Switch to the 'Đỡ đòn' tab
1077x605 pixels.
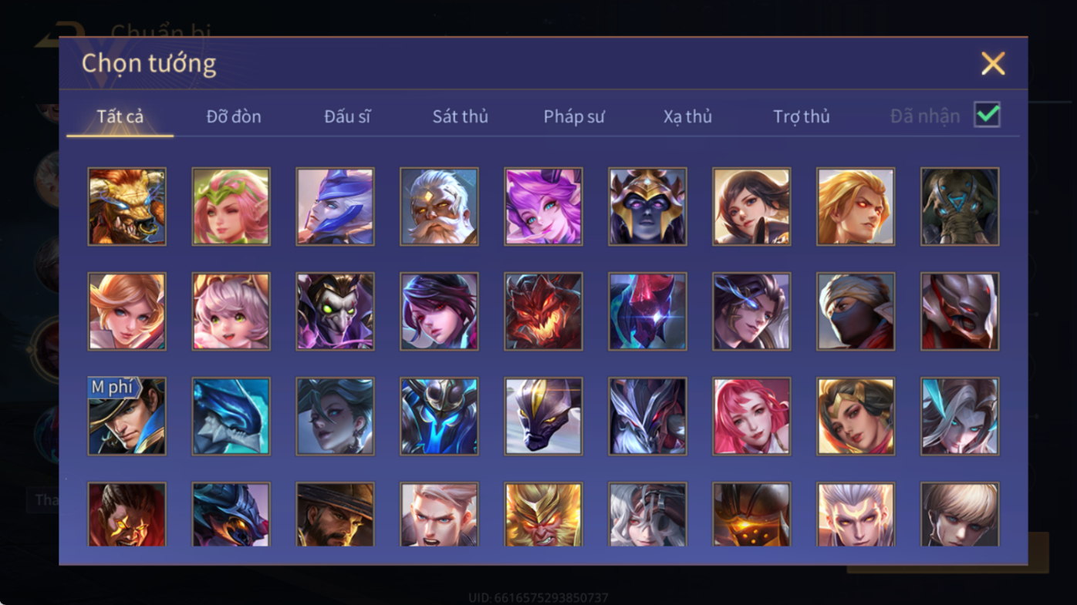tap(234, 116)
